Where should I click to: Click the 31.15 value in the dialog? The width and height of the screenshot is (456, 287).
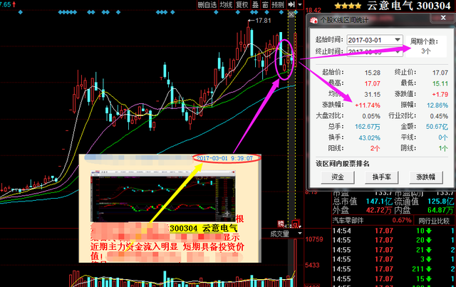click(372, 95)
